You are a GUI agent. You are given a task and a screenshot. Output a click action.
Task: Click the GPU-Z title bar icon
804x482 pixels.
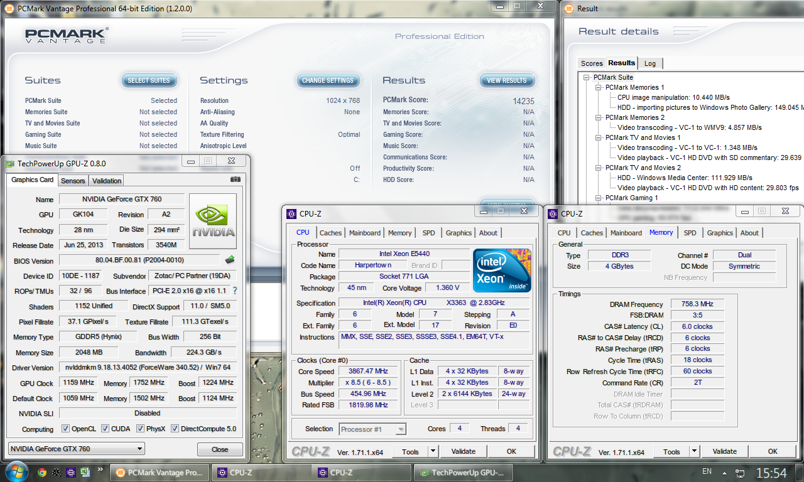tap(10, 163)
